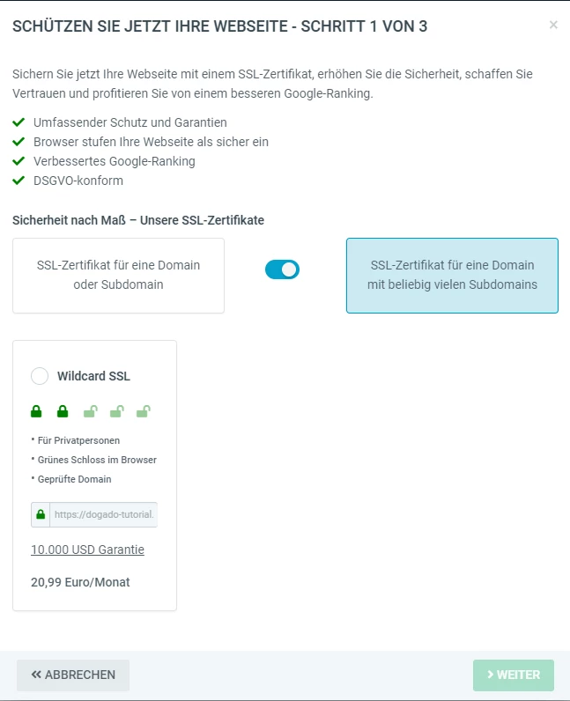Click the https://dogado-tutorial URL preview field
Image resolution: width=570 pixels, height=701 pixels.
104,514
